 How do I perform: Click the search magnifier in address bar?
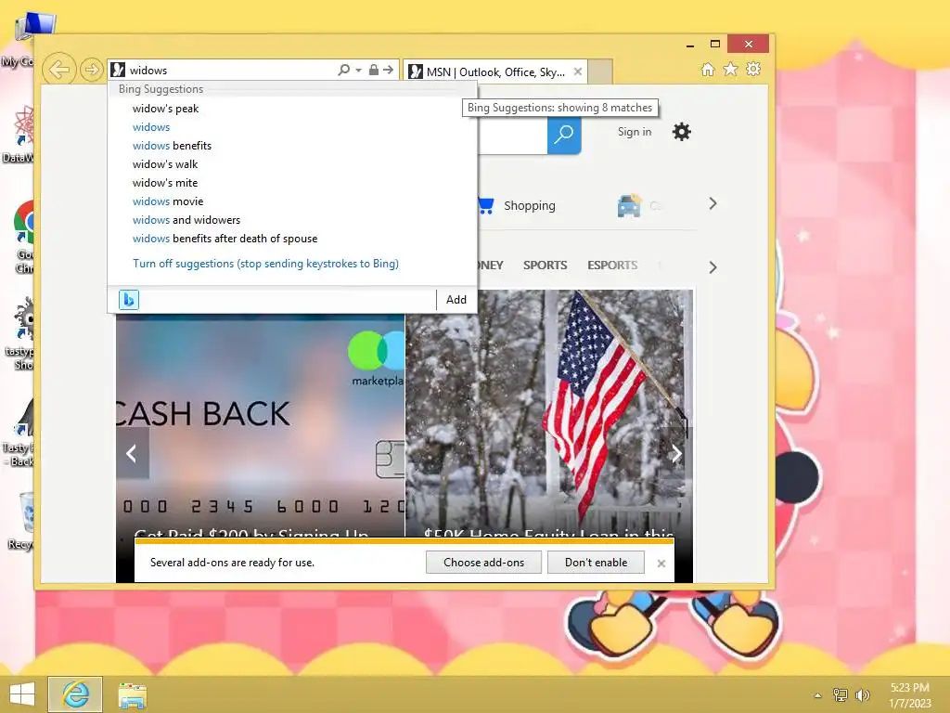coord(343,70)
